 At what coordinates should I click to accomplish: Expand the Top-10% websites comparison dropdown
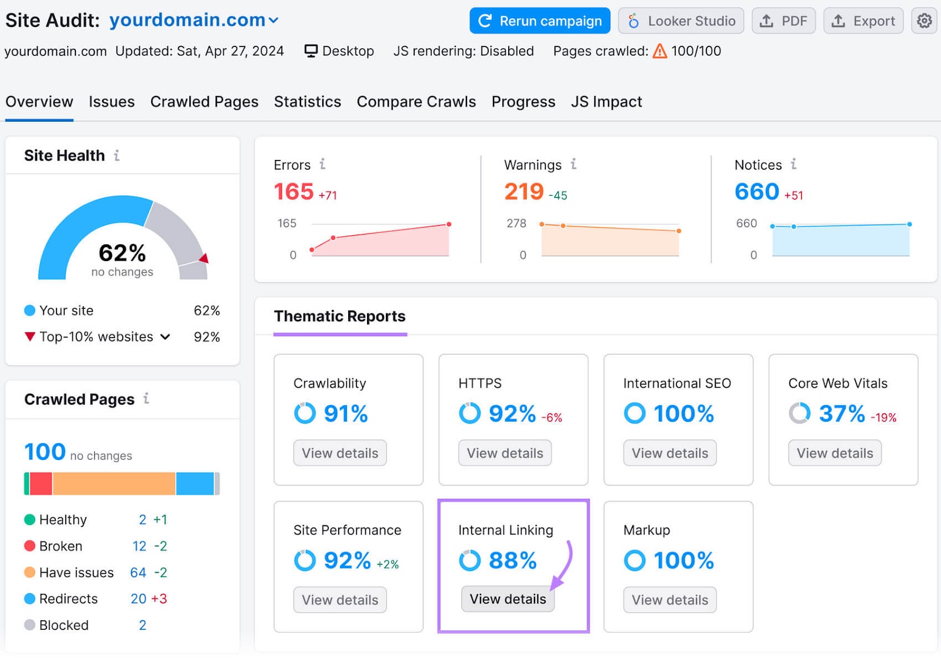tap(166, 336)
